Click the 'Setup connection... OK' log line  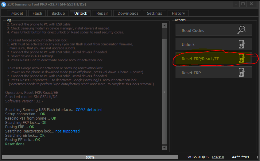(x=25, y=114)
